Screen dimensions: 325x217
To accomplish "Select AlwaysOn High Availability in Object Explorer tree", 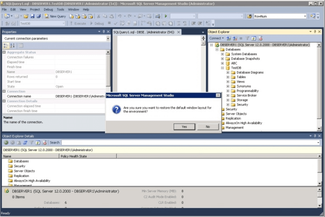I will (x=244, y=123).
